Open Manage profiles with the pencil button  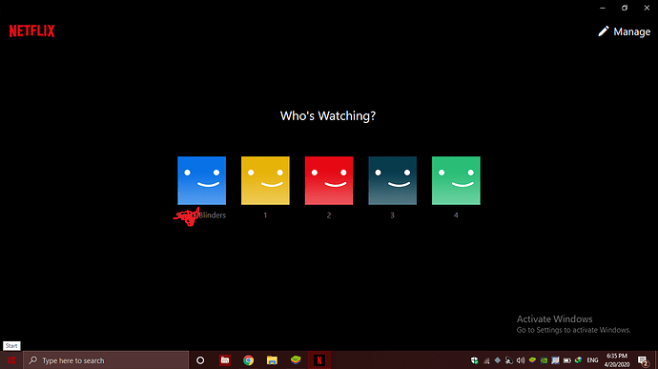click(x=624, y=31)
